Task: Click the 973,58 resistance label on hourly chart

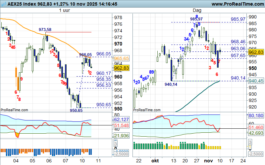Action: (45, 30)
